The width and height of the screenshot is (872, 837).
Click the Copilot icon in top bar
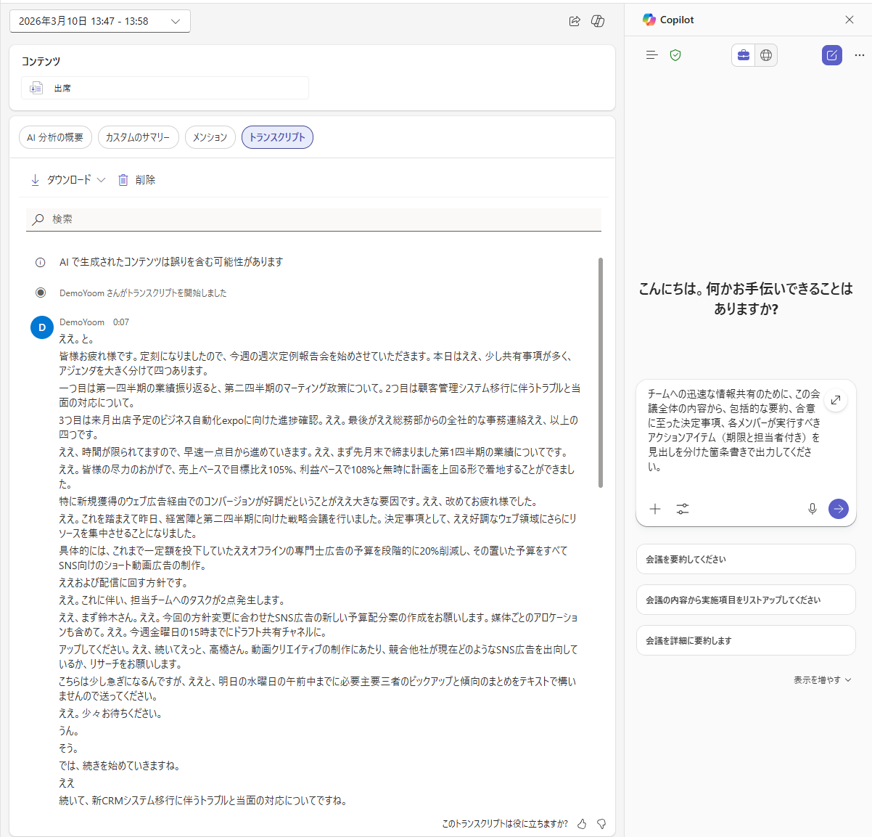coord(598,21)
